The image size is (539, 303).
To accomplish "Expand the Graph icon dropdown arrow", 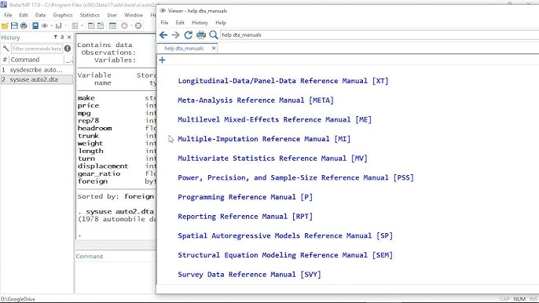I will (65, 26).
